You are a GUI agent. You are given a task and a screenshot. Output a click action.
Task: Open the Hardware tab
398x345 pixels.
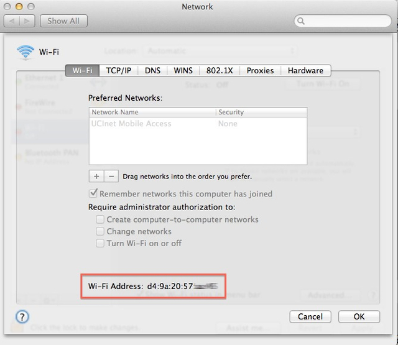[x=305, y=70]
